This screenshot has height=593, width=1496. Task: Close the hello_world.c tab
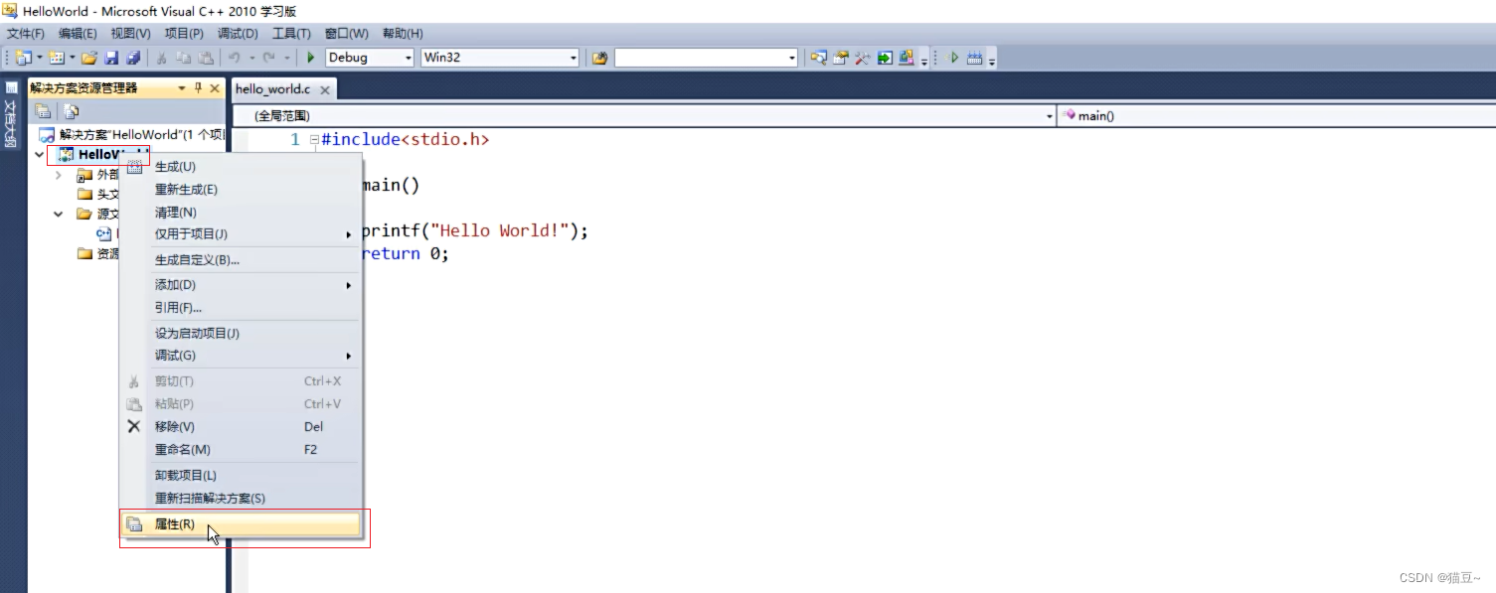pos(323,89)
